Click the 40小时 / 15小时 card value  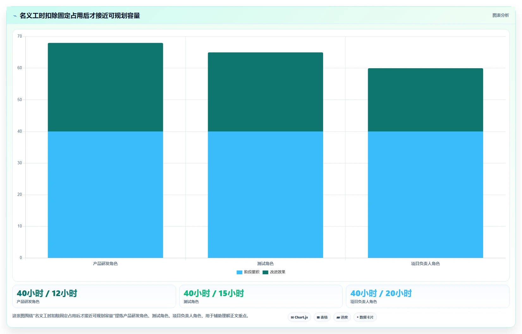point(214,293)
